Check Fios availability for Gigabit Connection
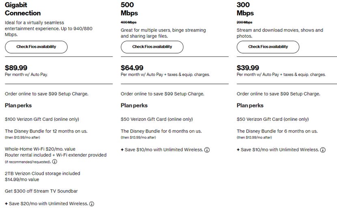The width and height of the screenshot is (337, 208). tap(36, 47)
